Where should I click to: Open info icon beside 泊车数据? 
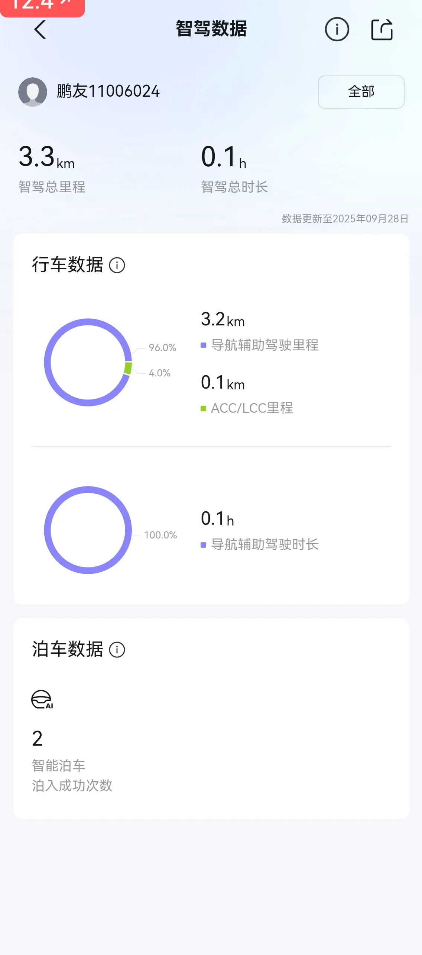[x=117, y=650]
